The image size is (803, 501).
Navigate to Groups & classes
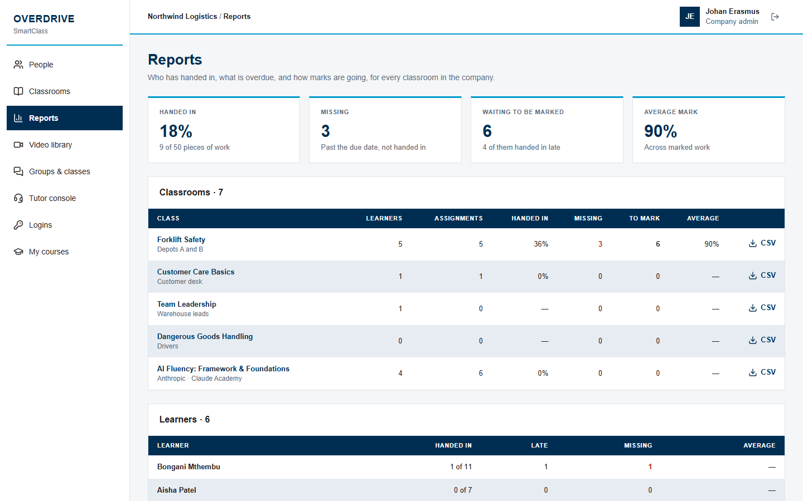pos(65,171)
